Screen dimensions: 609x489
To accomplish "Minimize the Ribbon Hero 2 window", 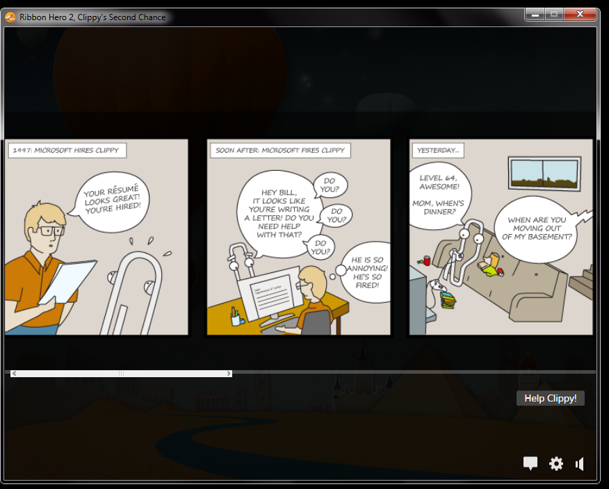I will 535,15.
